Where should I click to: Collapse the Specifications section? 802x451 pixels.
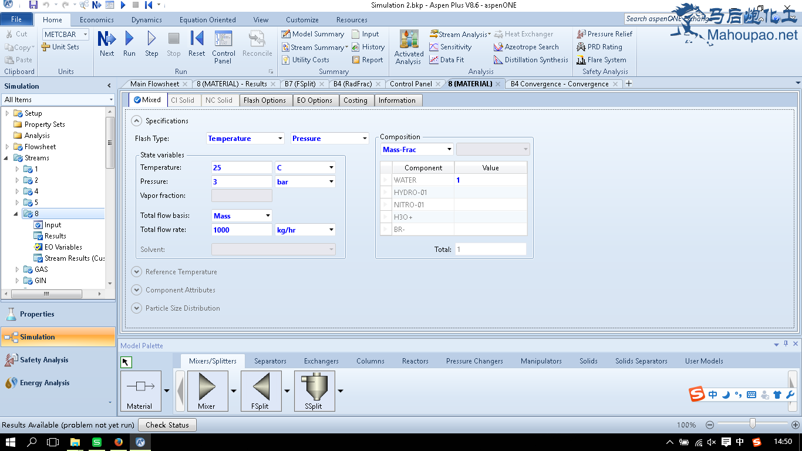point(137,121)
